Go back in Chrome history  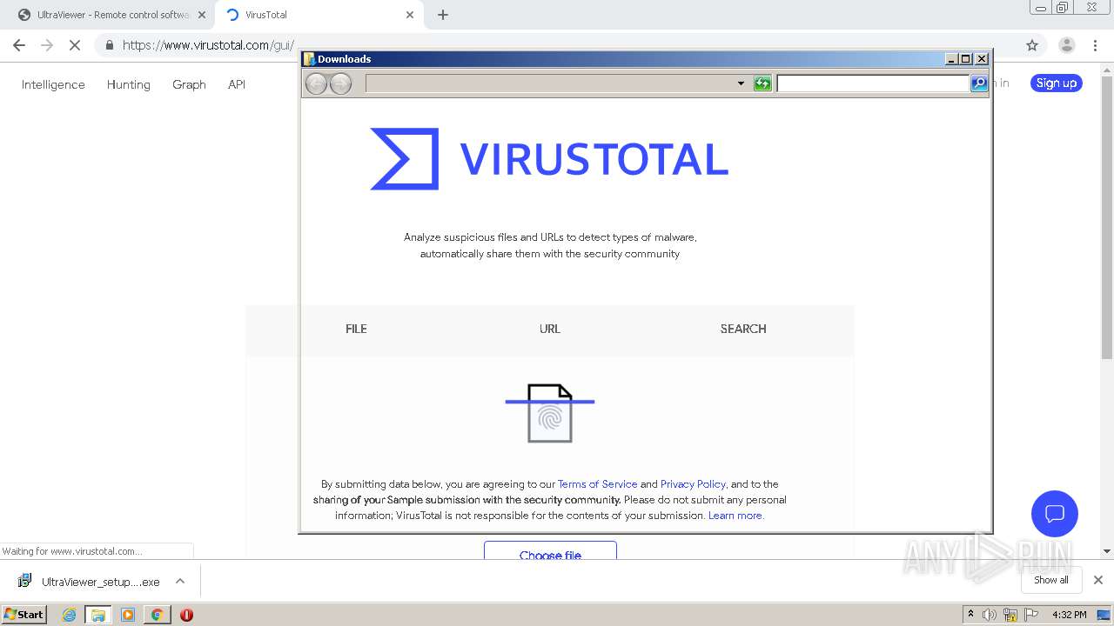pos(19,45)
